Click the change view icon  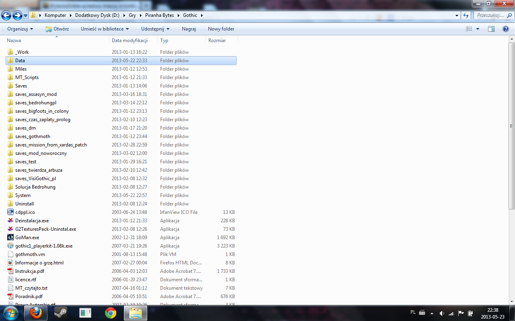click(469, 29)
